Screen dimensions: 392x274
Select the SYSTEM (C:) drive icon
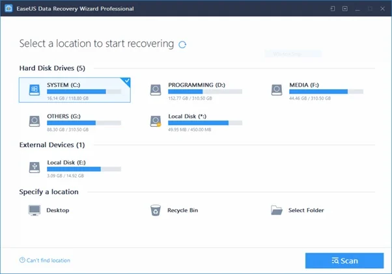pyautogui.click(x=35, y=89)
